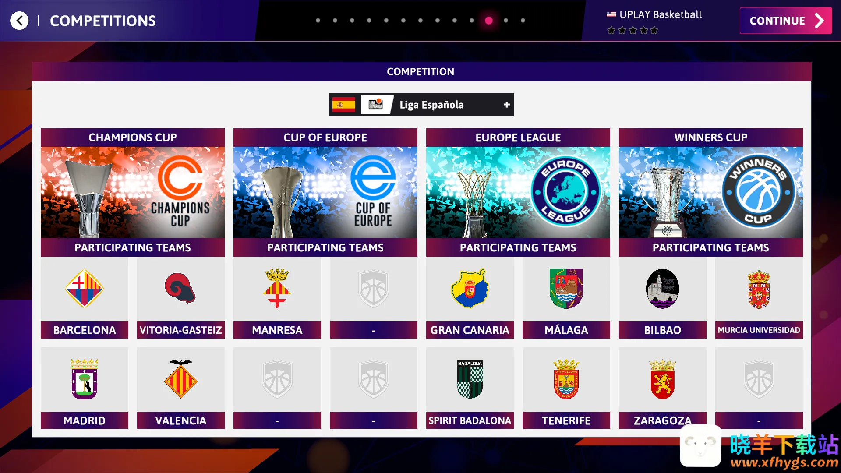Expand the Liga Española league selector
The width and height of the screenshot is (841, 473).
click(421, 105)
